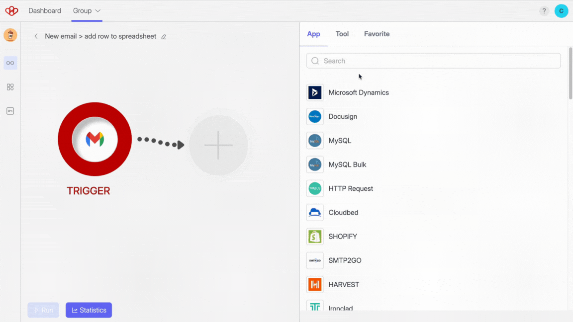
Task: Click the MySQL Bulk app icon
Action: point(315,164)
